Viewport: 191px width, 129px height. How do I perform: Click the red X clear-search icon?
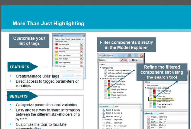[x=126, y=60]
